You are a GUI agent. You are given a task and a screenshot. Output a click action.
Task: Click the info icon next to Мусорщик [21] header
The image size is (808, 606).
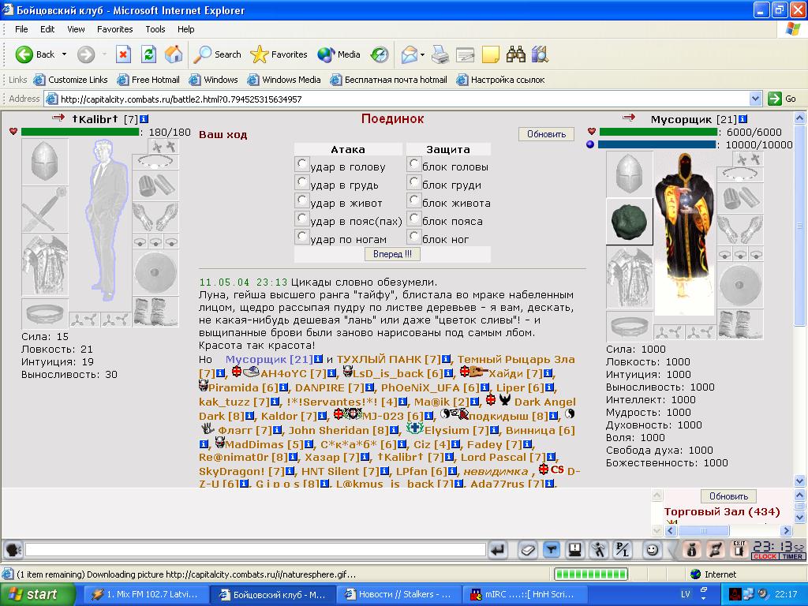[743, 119]
